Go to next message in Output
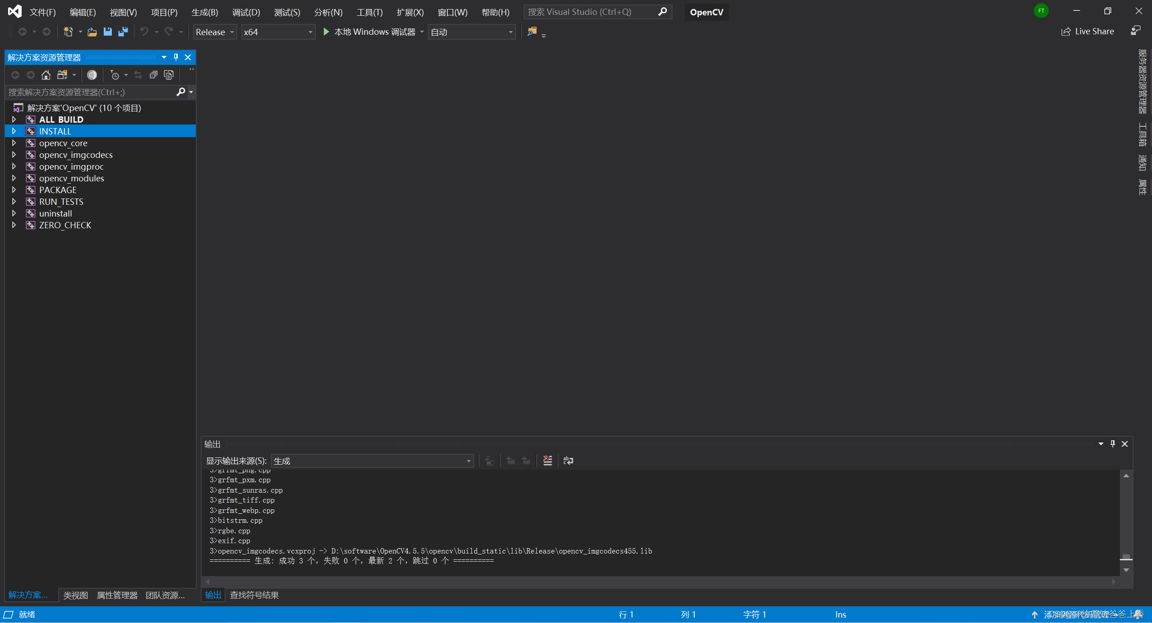 pos(526,461)
